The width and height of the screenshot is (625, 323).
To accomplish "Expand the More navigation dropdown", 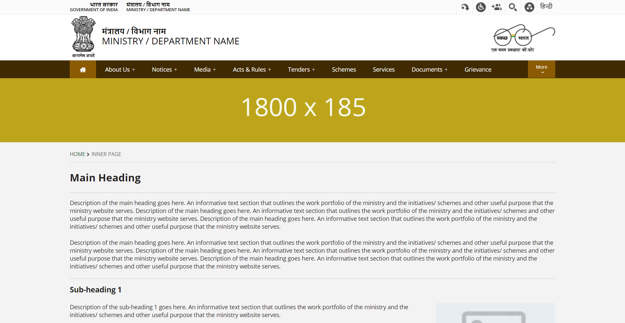I will point(541,69).
